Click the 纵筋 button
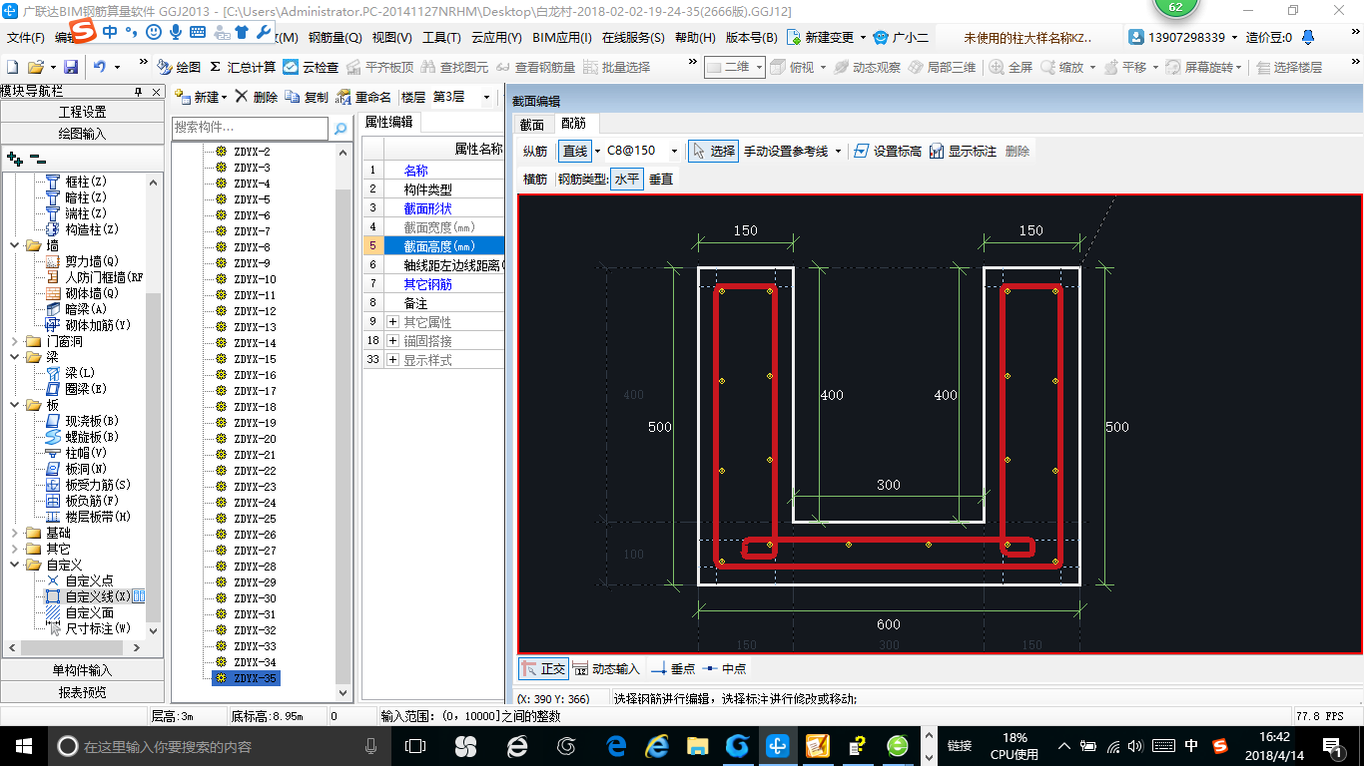The height and width of the screenshot is (766, 1364). point(535,151)
